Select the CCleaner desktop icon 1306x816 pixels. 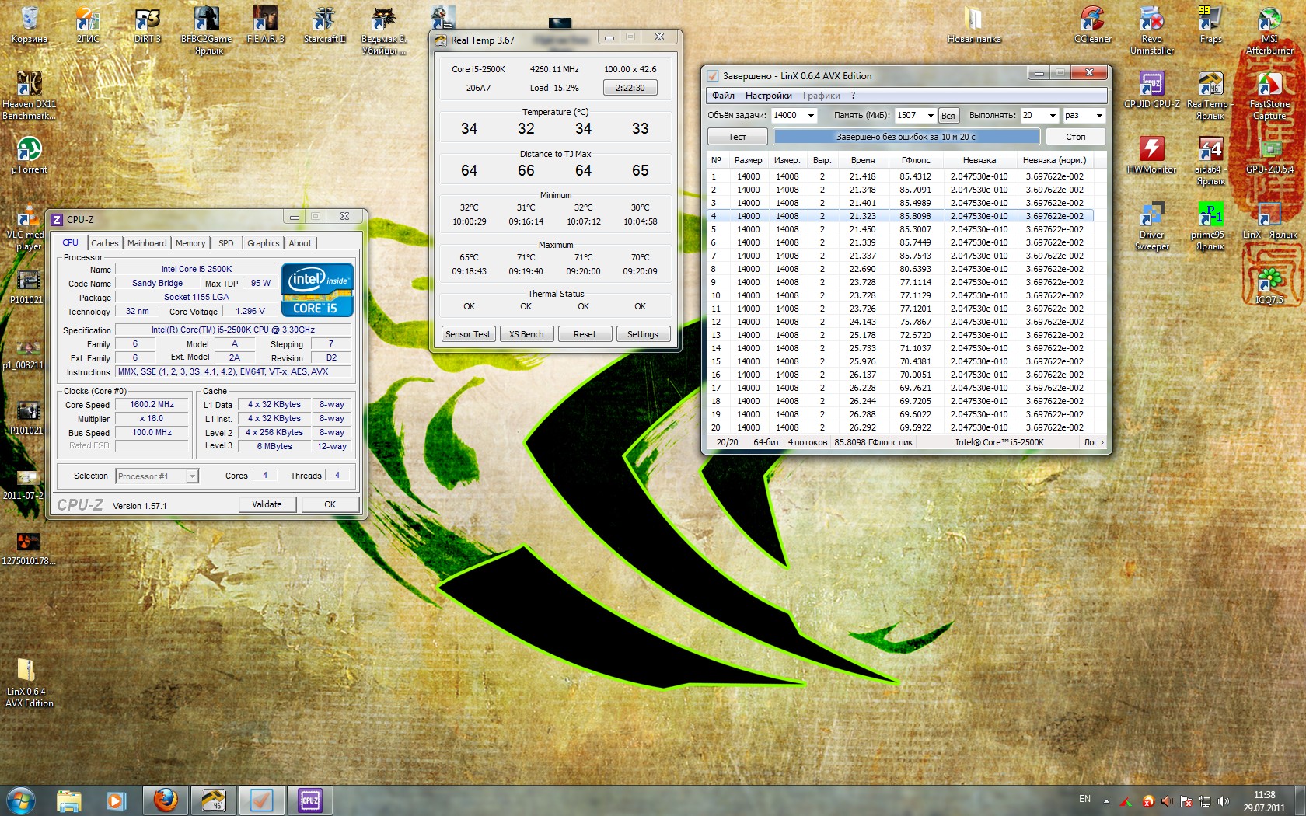1092,25
